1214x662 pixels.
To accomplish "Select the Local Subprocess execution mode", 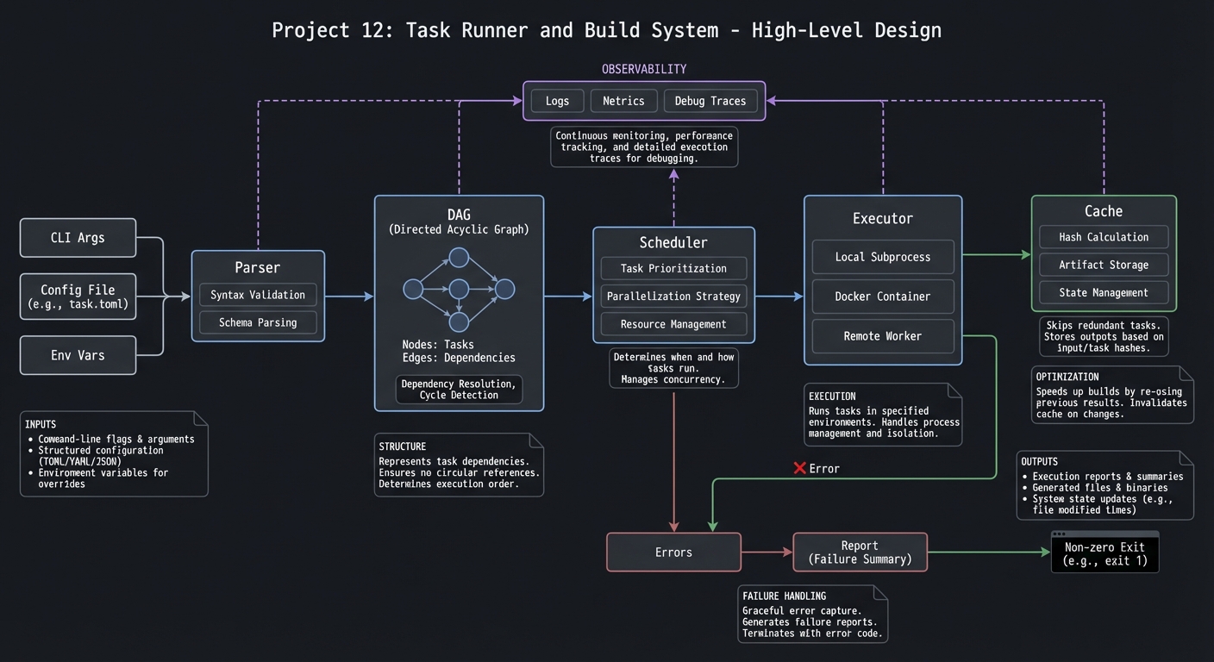I will click(x=882, y=257).
